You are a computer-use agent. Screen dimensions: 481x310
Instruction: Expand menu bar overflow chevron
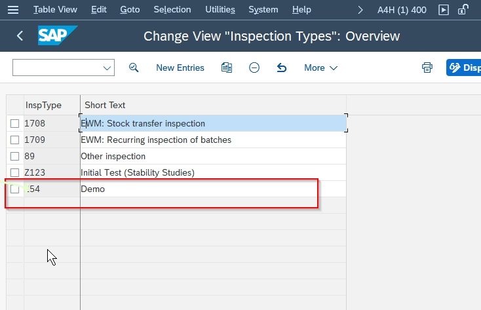coord(360,10)
